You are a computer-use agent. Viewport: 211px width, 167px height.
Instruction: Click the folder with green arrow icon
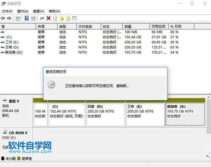(x=61, y=18)
